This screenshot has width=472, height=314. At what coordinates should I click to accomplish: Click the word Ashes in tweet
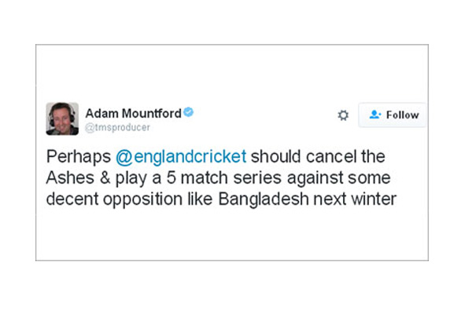[70, 177]
